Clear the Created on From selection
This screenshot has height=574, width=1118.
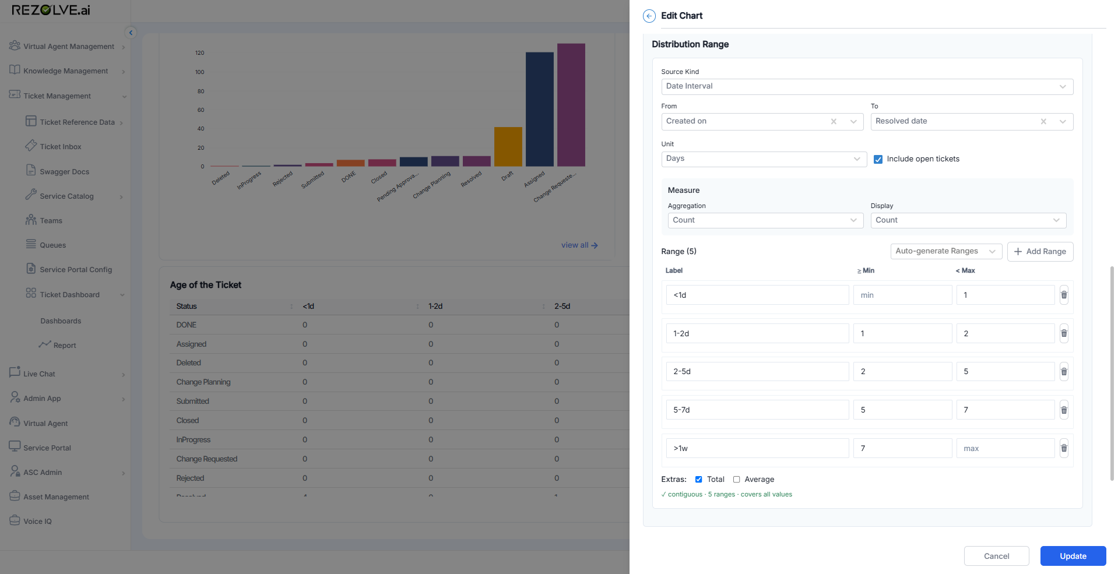834,121
